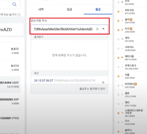Viewport: 147px width, 134px height.
Task: Toggle favorite star for BTC/KRW
Action: click(118, 12)
